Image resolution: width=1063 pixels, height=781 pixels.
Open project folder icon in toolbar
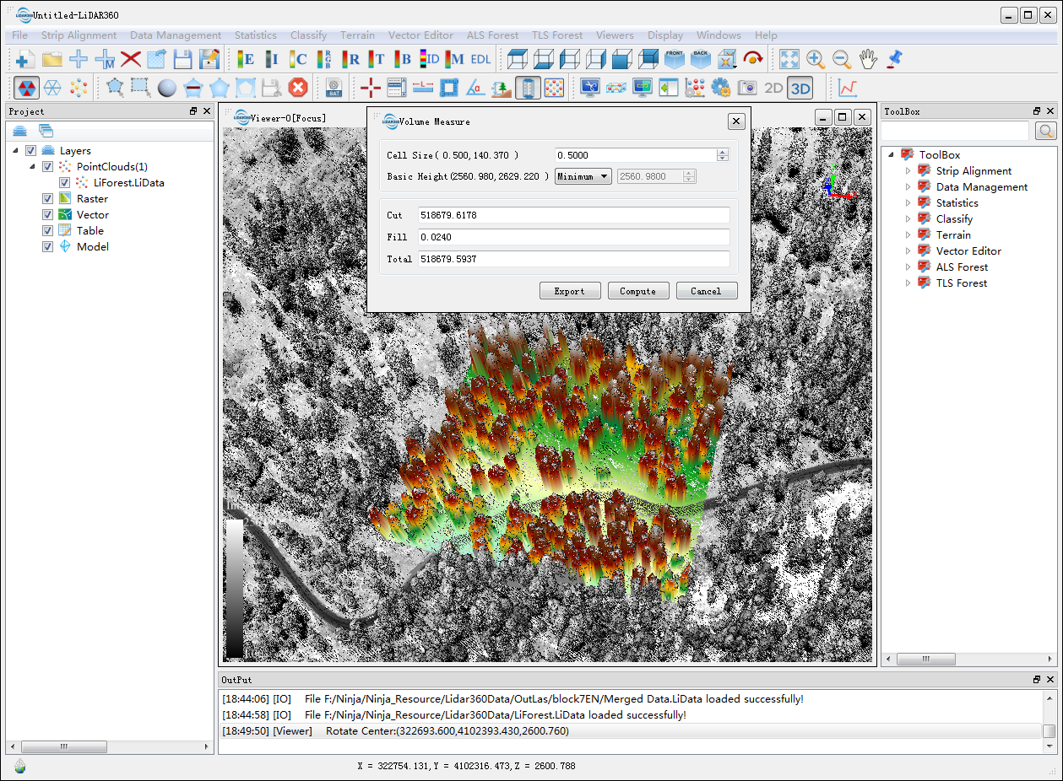click(x=52, y=59)
